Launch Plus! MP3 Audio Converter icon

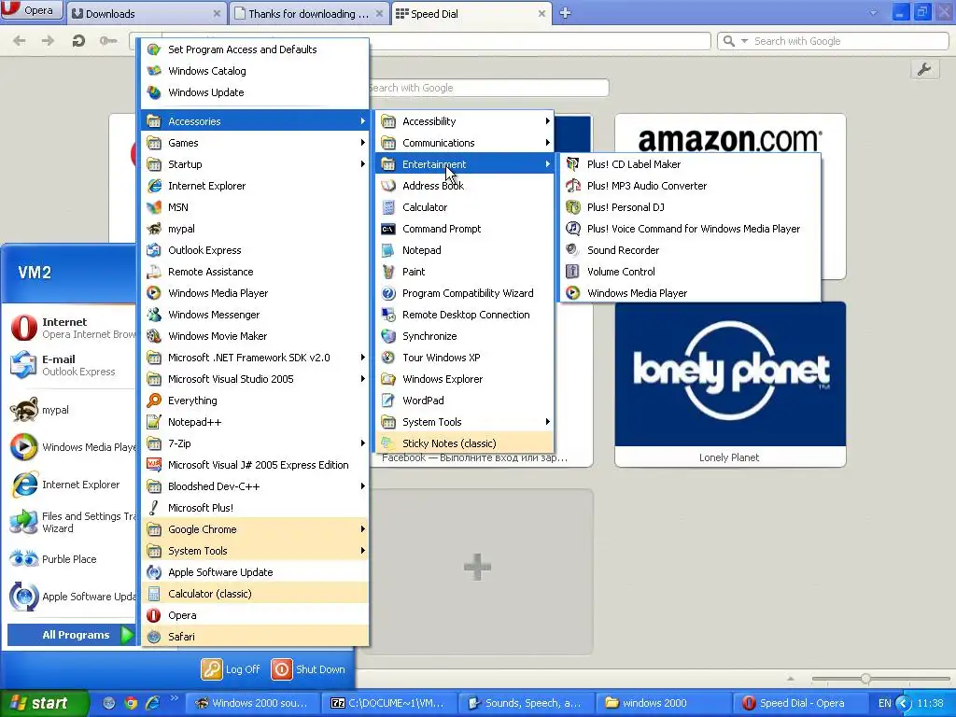(x=572, y=186)
